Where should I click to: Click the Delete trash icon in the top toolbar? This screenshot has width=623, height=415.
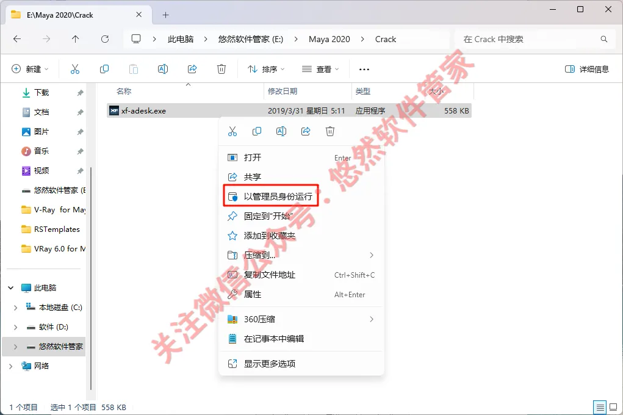[x=221, y=69]
